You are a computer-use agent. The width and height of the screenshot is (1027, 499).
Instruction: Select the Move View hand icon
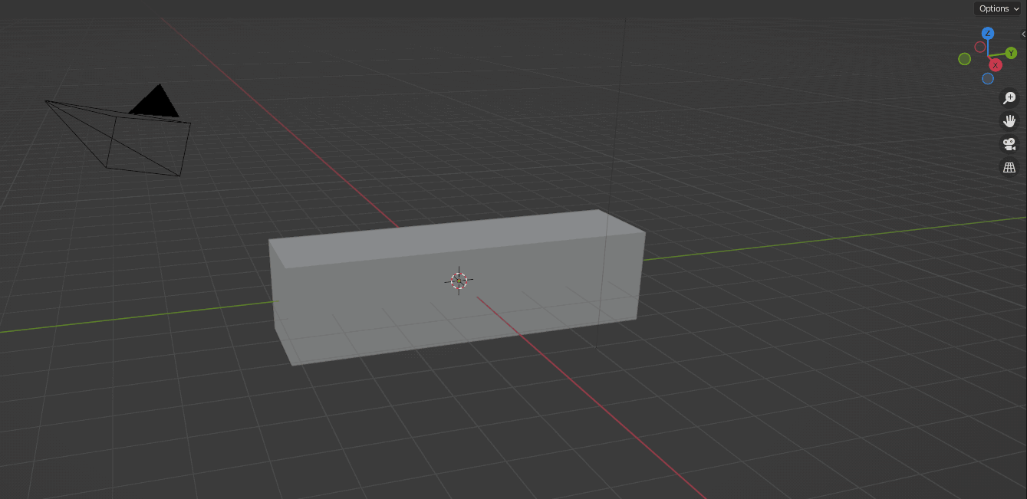coord(1009,120)
